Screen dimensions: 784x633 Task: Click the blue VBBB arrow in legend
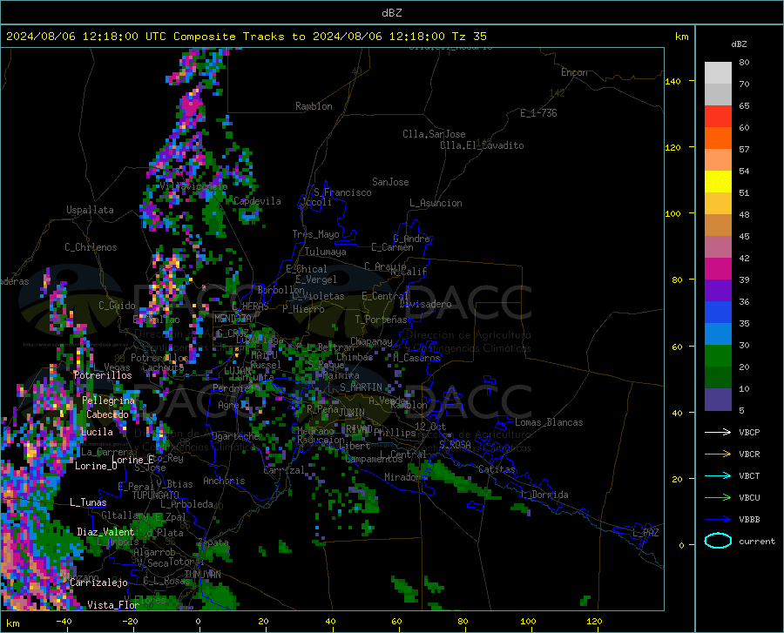click(718, 519)
